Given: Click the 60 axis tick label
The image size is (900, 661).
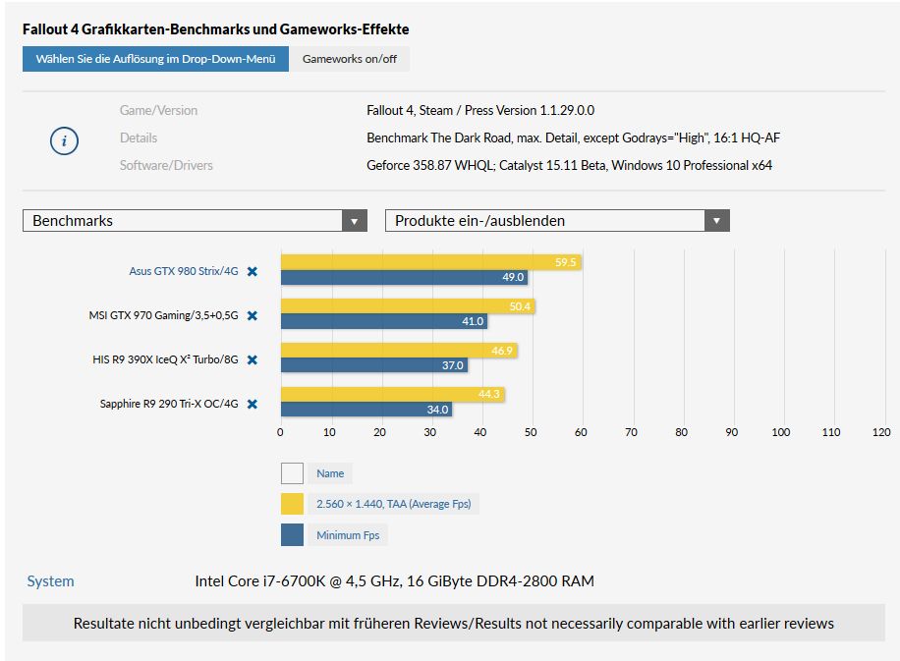Looking at the screenshot, I should 581,432.
